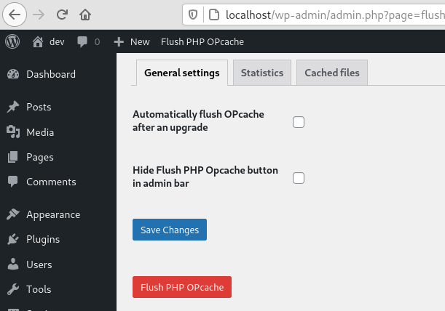Image resolution: width=445 pixels, height=311 pixels.
Task: Navigate to Pages in sidebar
Action: 40,157
